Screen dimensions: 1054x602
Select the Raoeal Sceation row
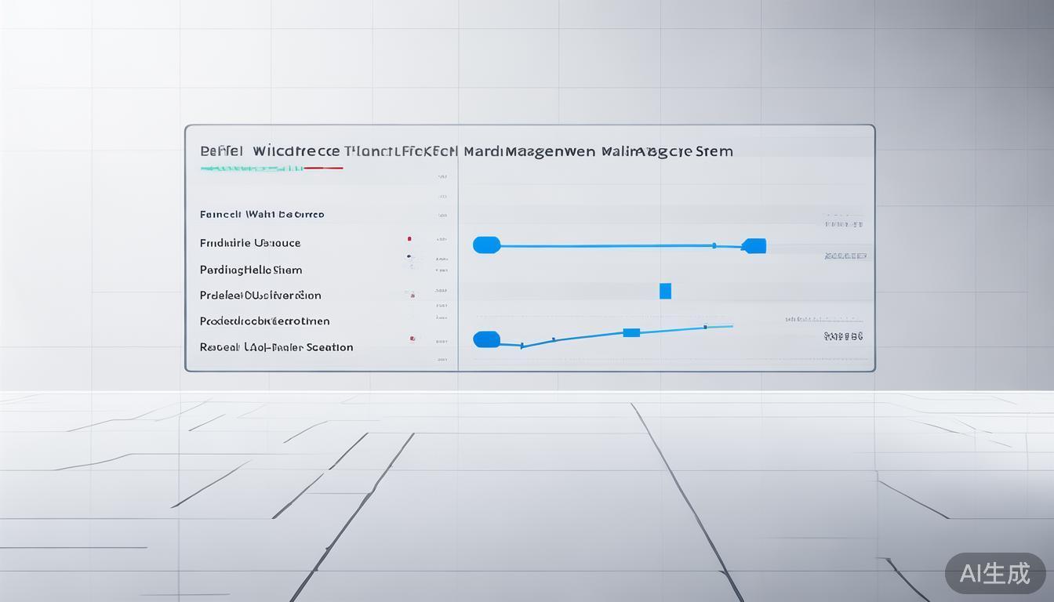276,346
